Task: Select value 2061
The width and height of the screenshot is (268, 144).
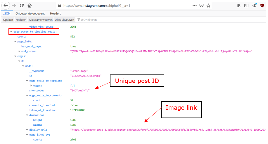Action: pyautogui.click(x=73, y=27)
